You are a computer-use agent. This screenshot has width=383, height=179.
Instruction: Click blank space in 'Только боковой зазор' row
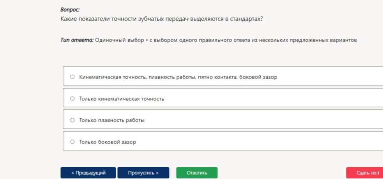(259, 142)
